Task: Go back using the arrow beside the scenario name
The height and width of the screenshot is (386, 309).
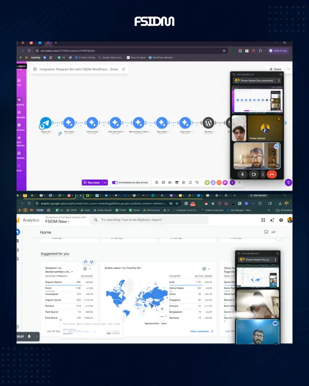Action: coord(35,69)
